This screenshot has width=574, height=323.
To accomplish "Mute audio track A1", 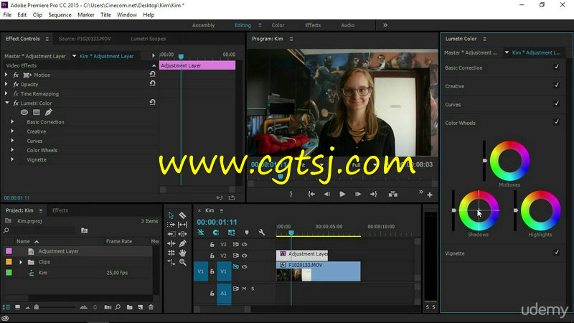I will (x=244, y=289).
